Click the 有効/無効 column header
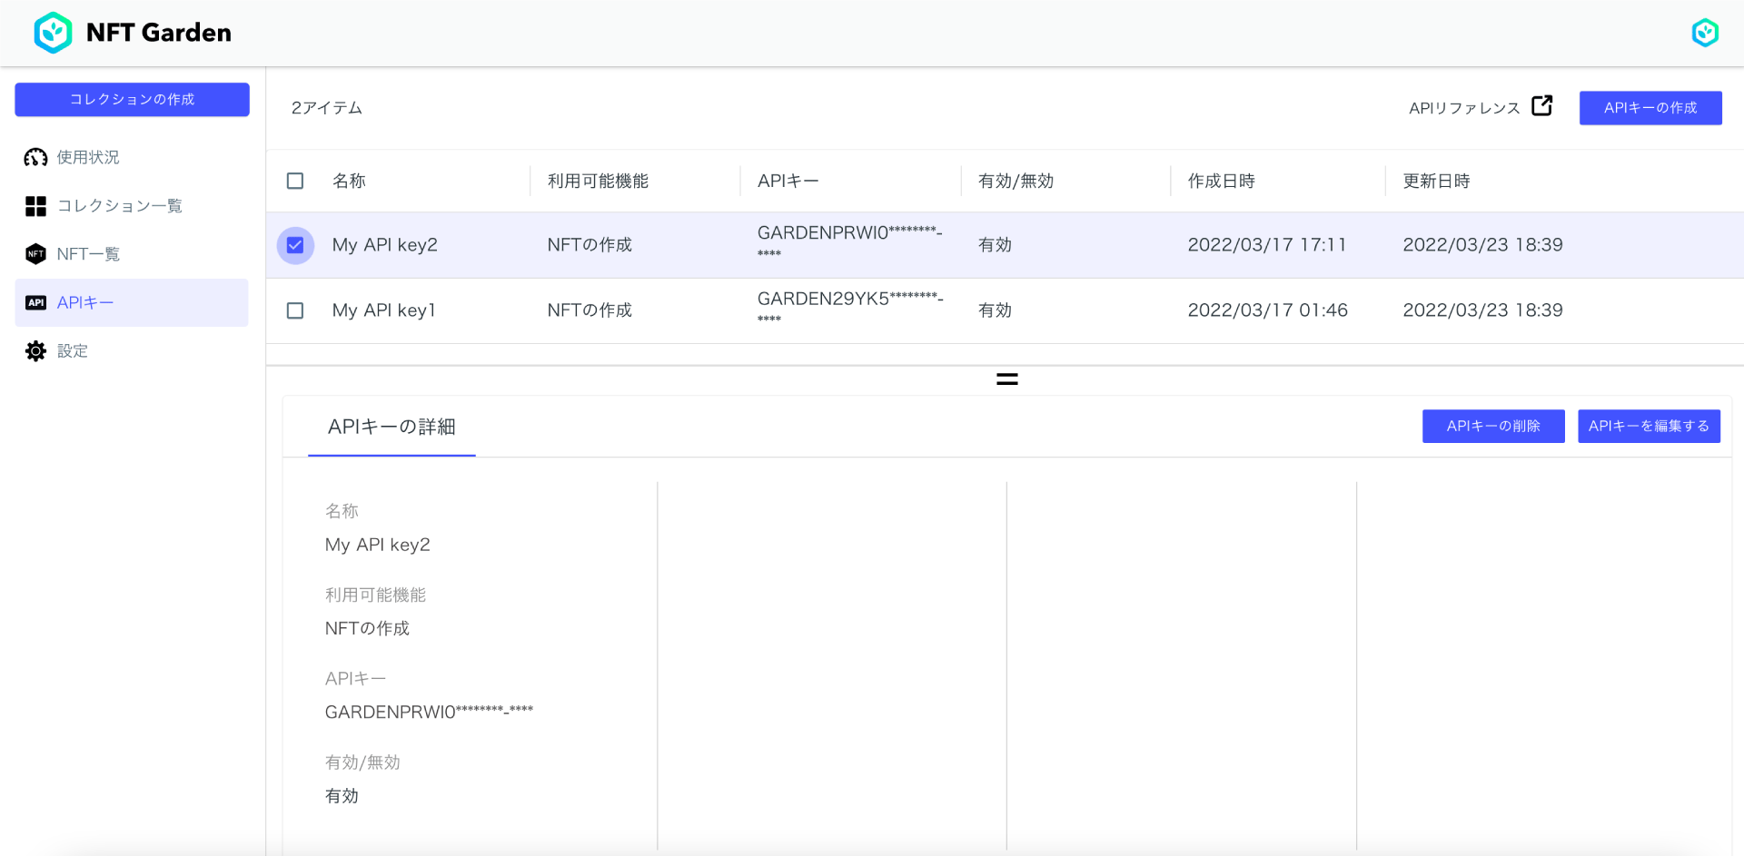 (1016, 181)
